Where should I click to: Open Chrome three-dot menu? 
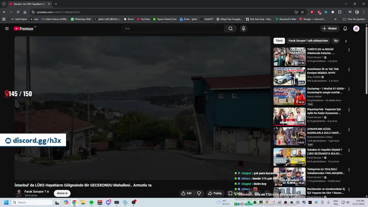click(364, 12)
